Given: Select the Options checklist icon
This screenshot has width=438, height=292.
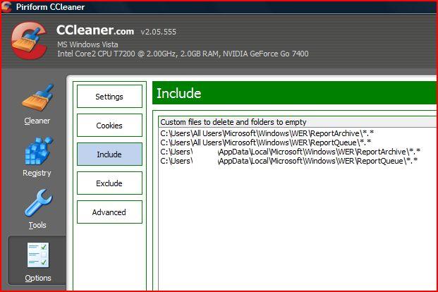Looking at the screenshot, I should [38, 255].
